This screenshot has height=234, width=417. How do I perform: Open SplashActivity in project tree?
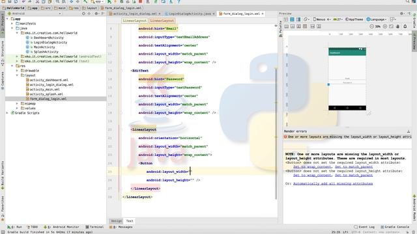46,52
